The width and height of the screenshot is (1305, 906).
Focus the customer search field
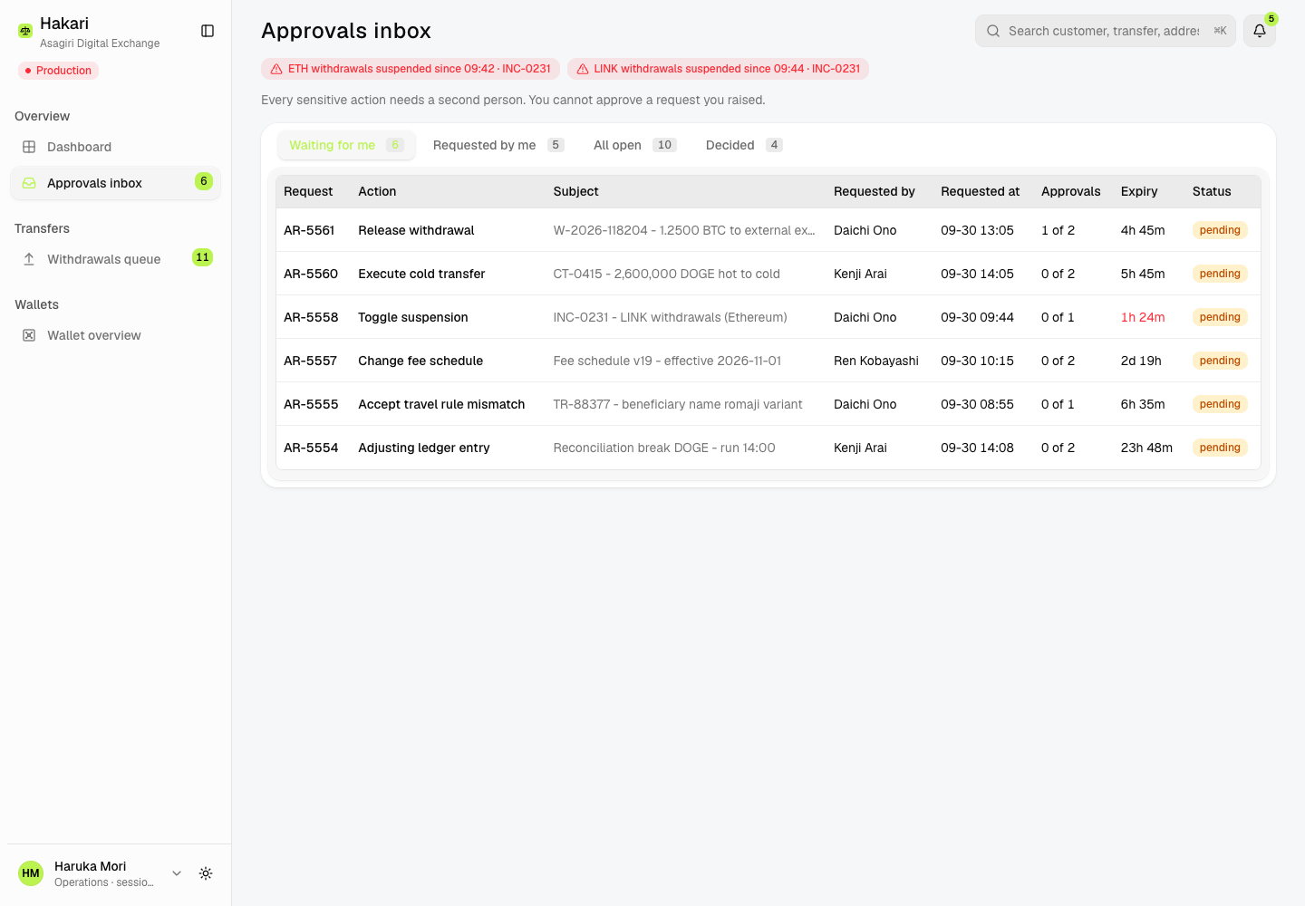[x=1104, y=31]
